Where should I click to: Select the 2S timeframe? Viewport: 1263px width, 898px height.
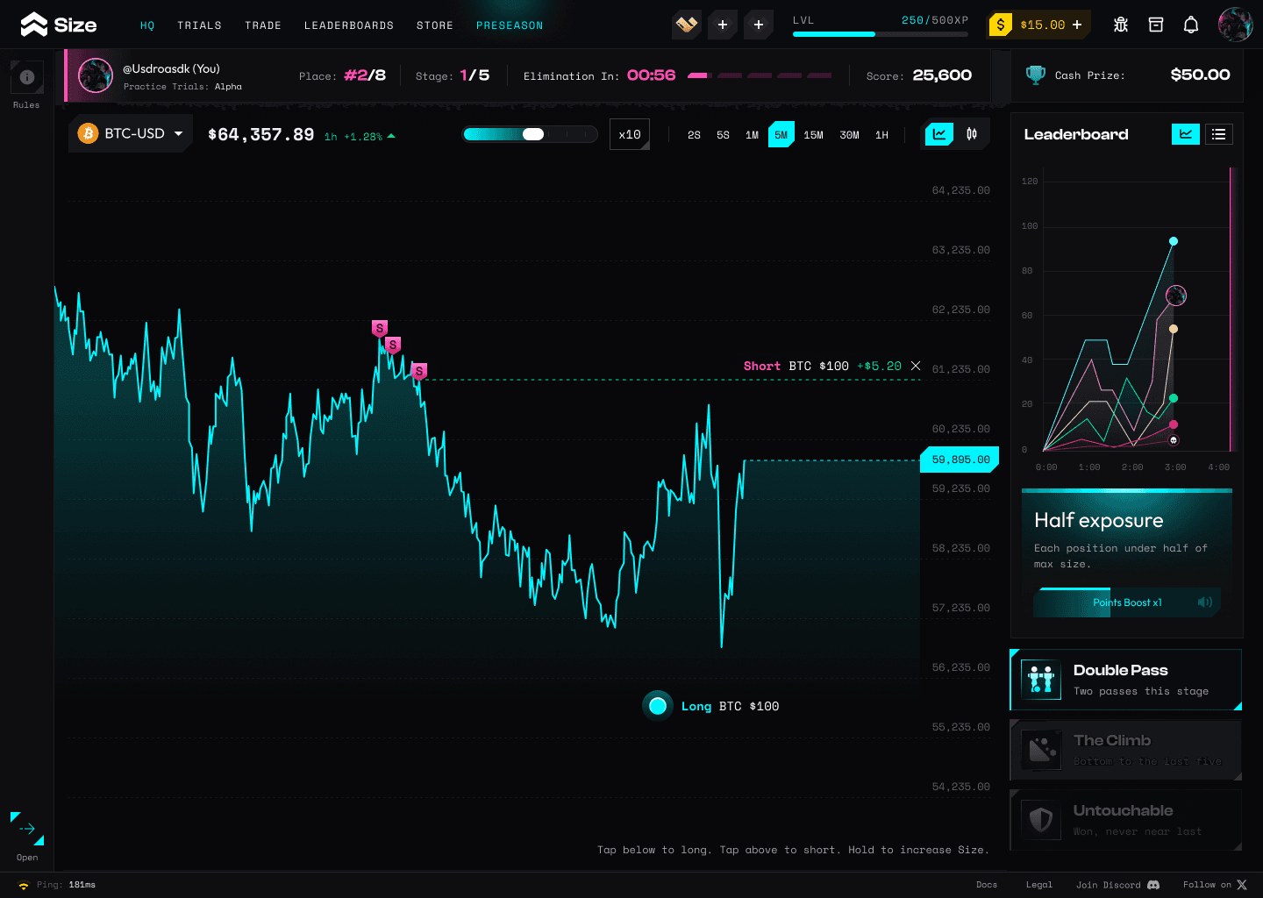pos(694,135)
